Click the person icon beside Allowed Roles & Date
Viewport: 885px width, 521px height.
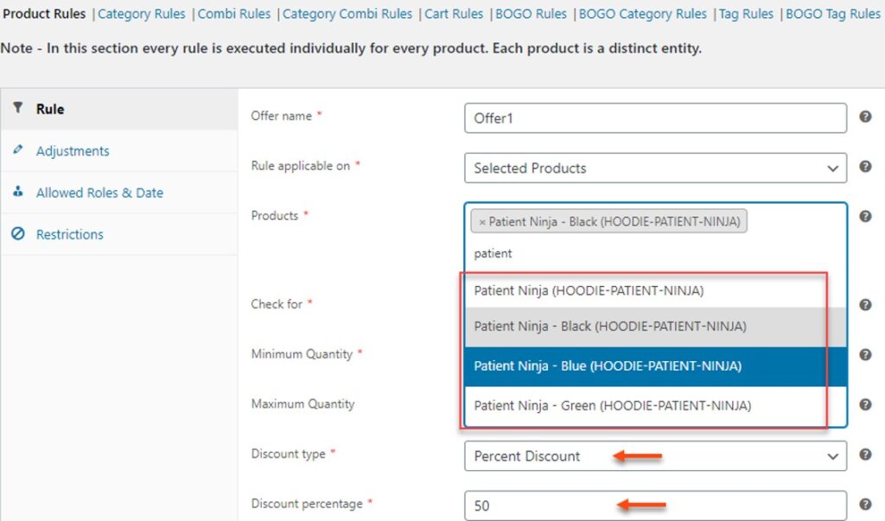(x=18, y=192)
